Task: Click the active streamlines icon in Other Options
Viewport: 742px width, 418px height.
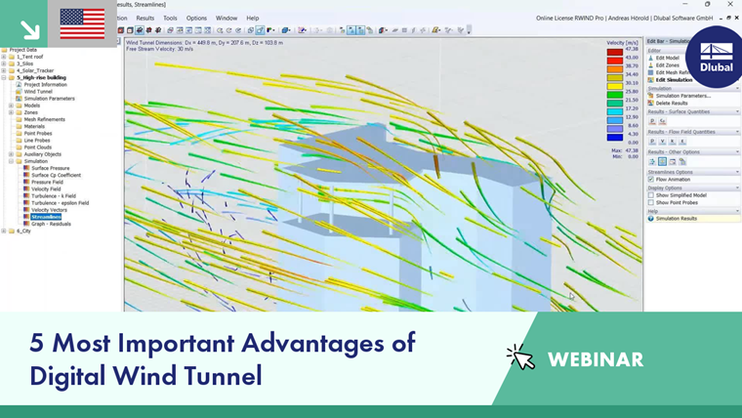Action: [x=662, y=162]
